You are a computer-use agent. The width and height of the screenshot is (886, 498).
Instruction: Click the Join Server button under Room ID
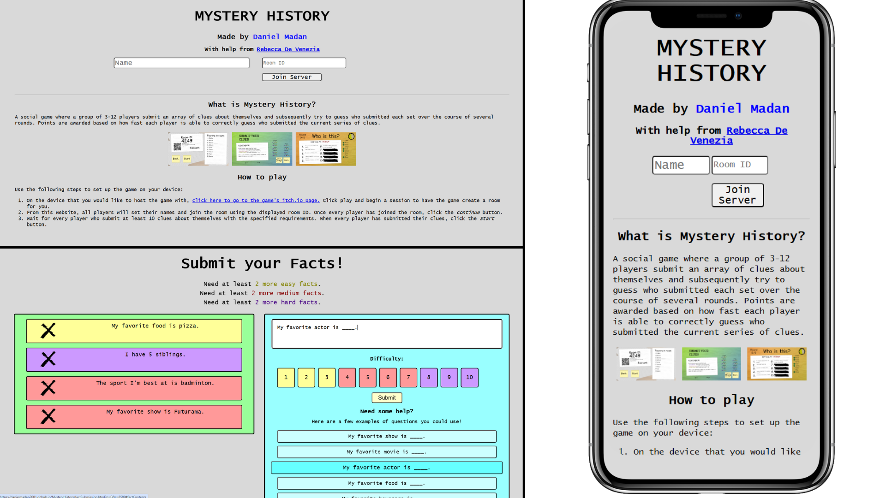pos(292,77)
